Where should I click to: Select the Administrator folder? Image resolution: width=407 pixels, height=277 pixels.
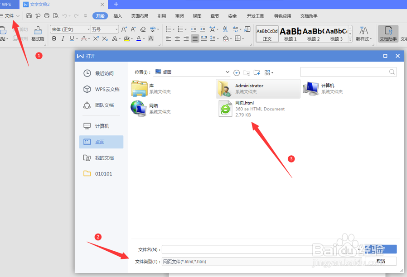click(x=258, y=89)
